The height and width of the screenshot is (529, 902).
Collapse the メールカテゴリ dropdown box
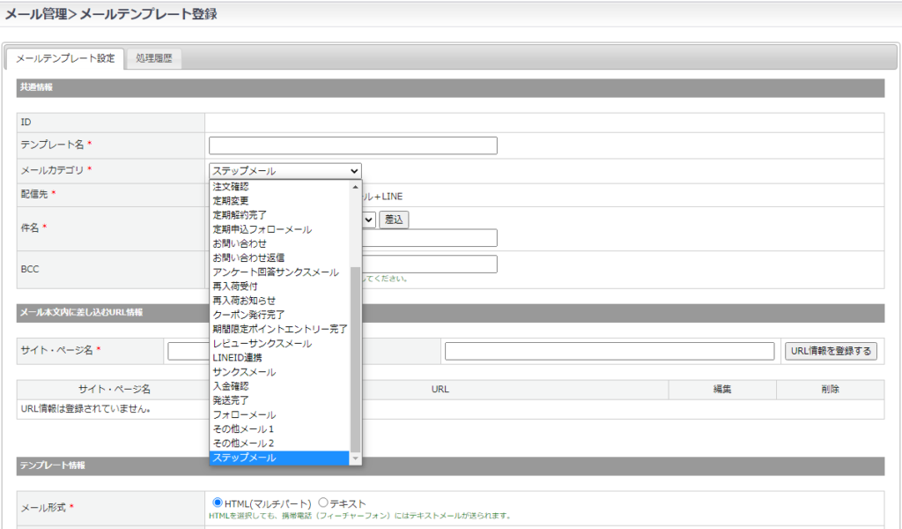point(285,171)
